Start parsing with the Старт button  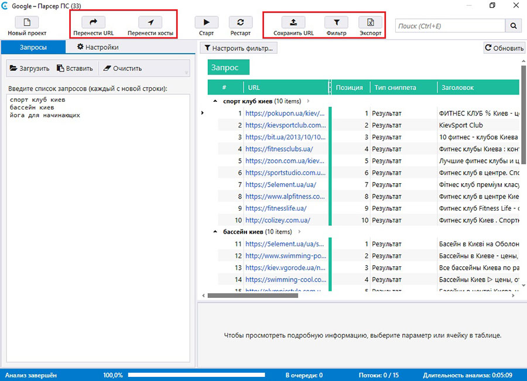(206, 22)
